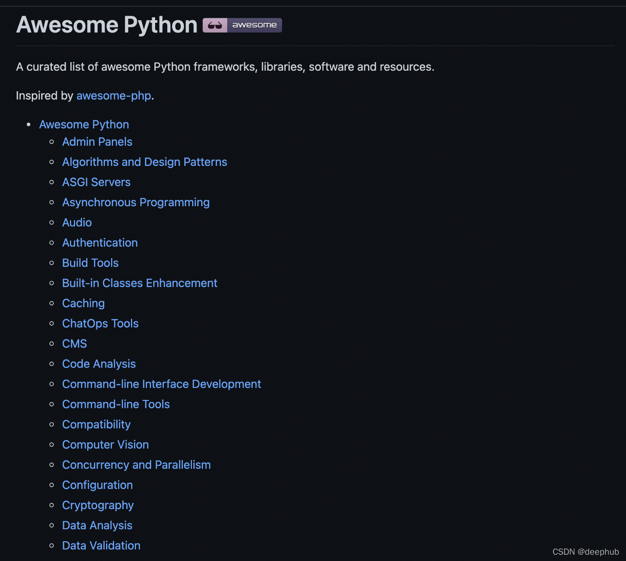Go to Data Analysis section
626x561 pixels.
(97, 525)
